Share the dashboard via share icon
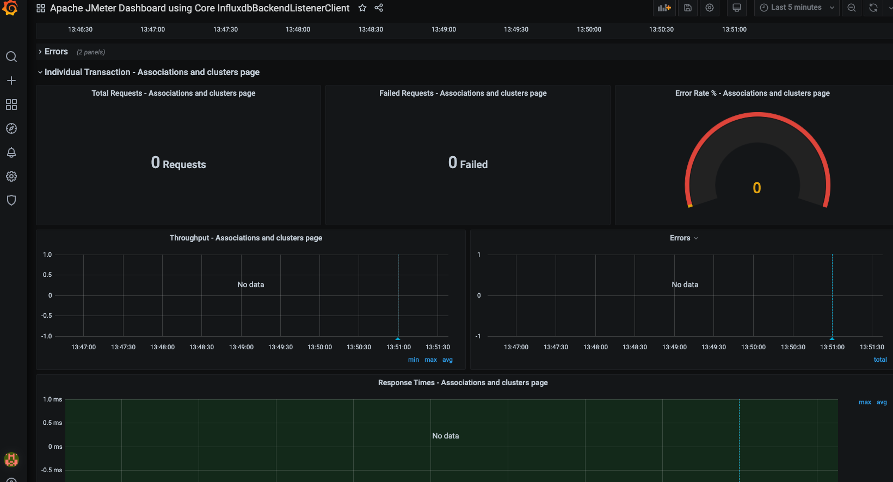 pyautogui.click(x=379, y=8)
